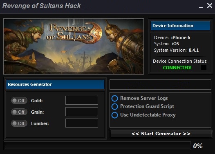
Task: Click the Device Connection Status label
Action: click(x=180, y=61)
